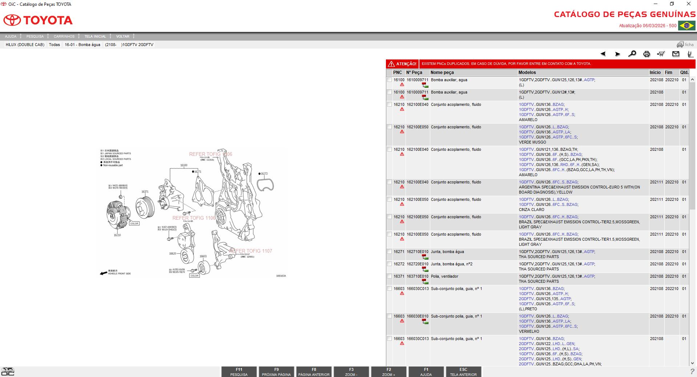The width and height of the screenshot is (697, 377).
Task: Zoom in with the F2 ZOOM + button
Action: coord(388,372)
